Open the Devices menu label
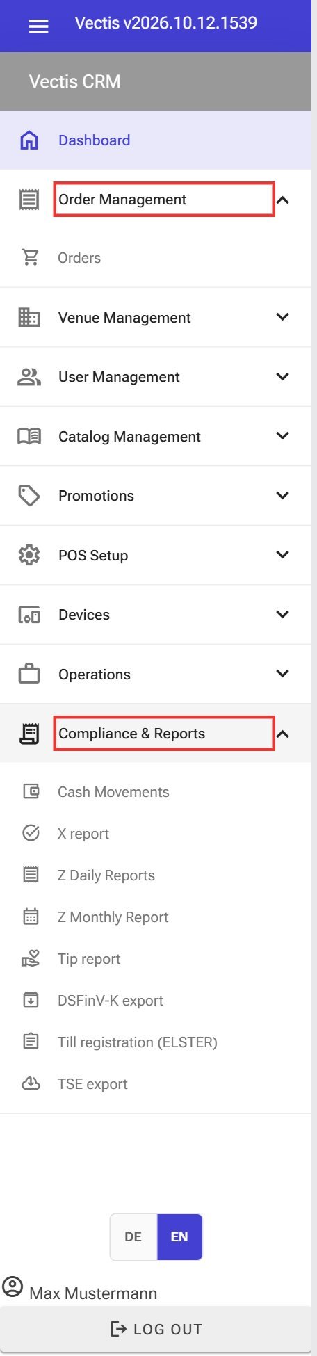Screen dimensions: 317x1356 (x=84, y=615)
